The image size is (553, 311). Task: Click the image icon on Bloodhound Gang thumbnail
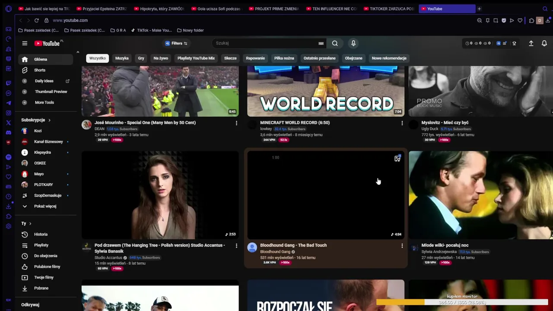[x=397, y=159]
